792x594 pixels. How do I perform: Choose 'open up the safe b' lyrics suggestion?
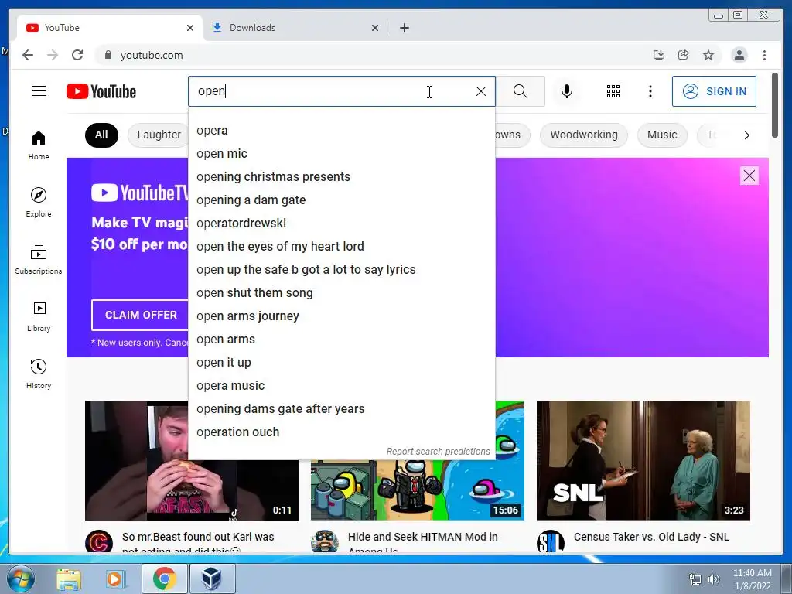tap(341, 270)
